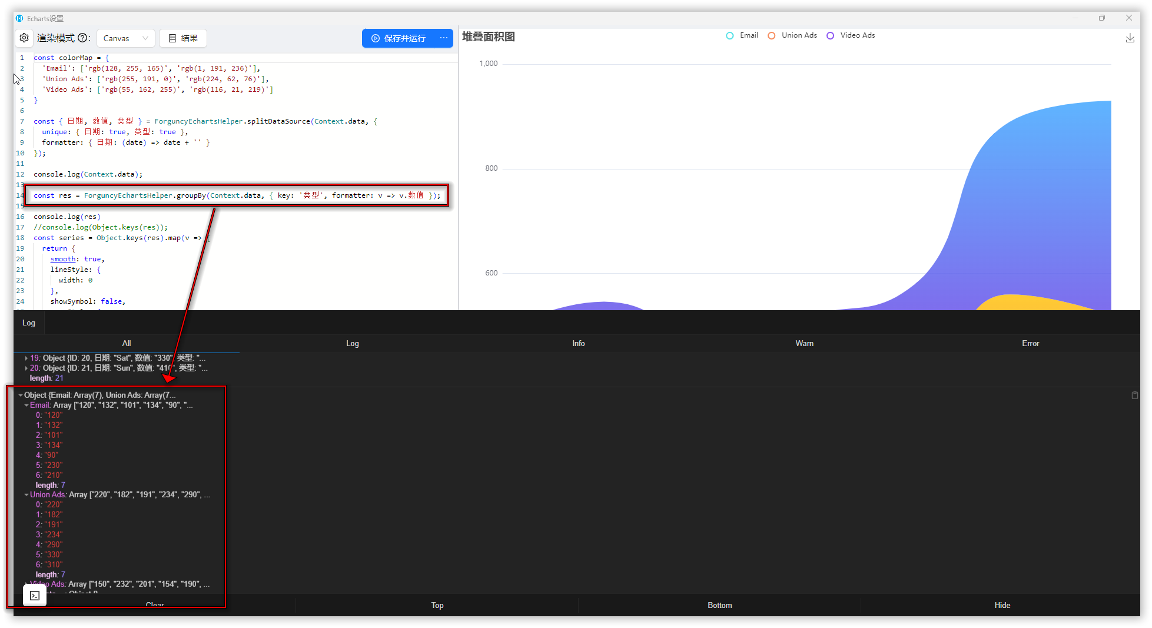The image size is (1152, 628).
Task: Expand log entry 19 object
Action: click(26, 358)
